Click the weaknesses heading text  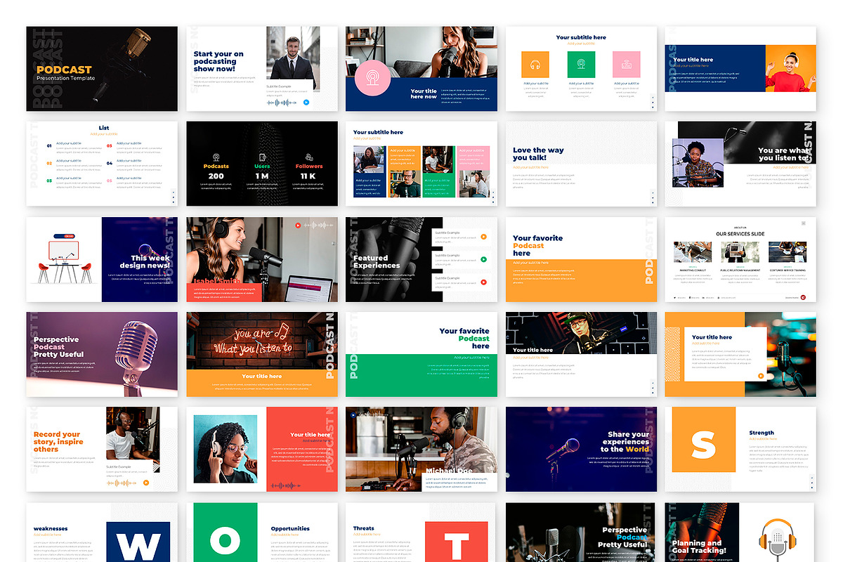pos(51,528)
